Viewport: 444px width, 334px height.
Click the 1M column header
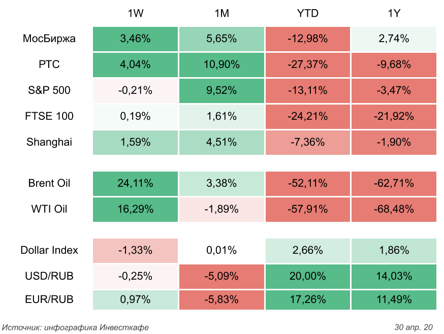tap(221, 14)
